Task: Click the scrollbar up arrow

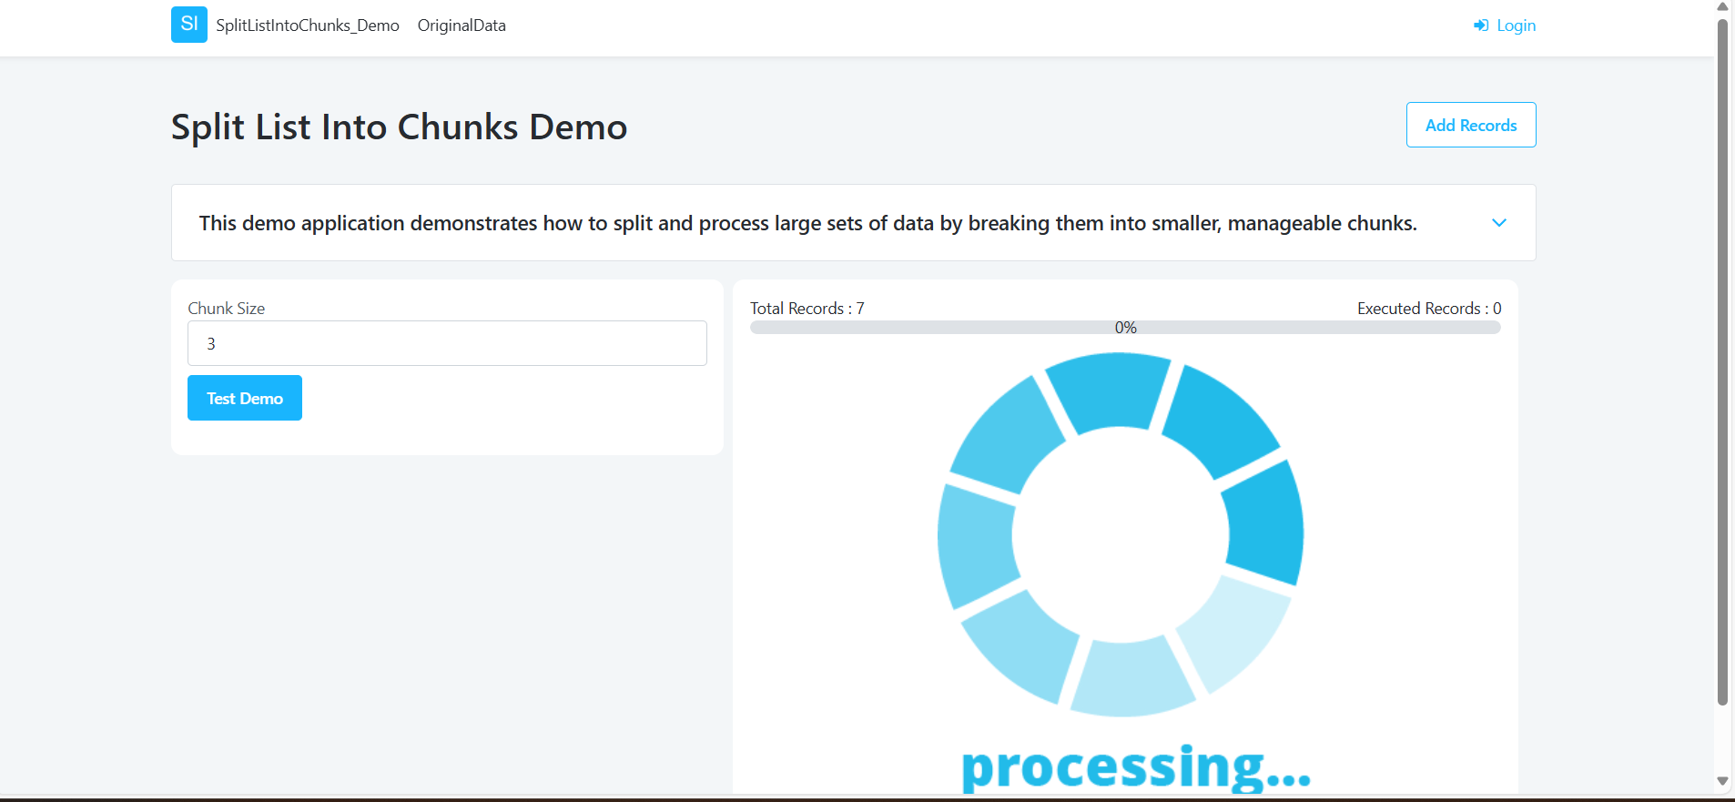Action: (x=1722, y=7)
